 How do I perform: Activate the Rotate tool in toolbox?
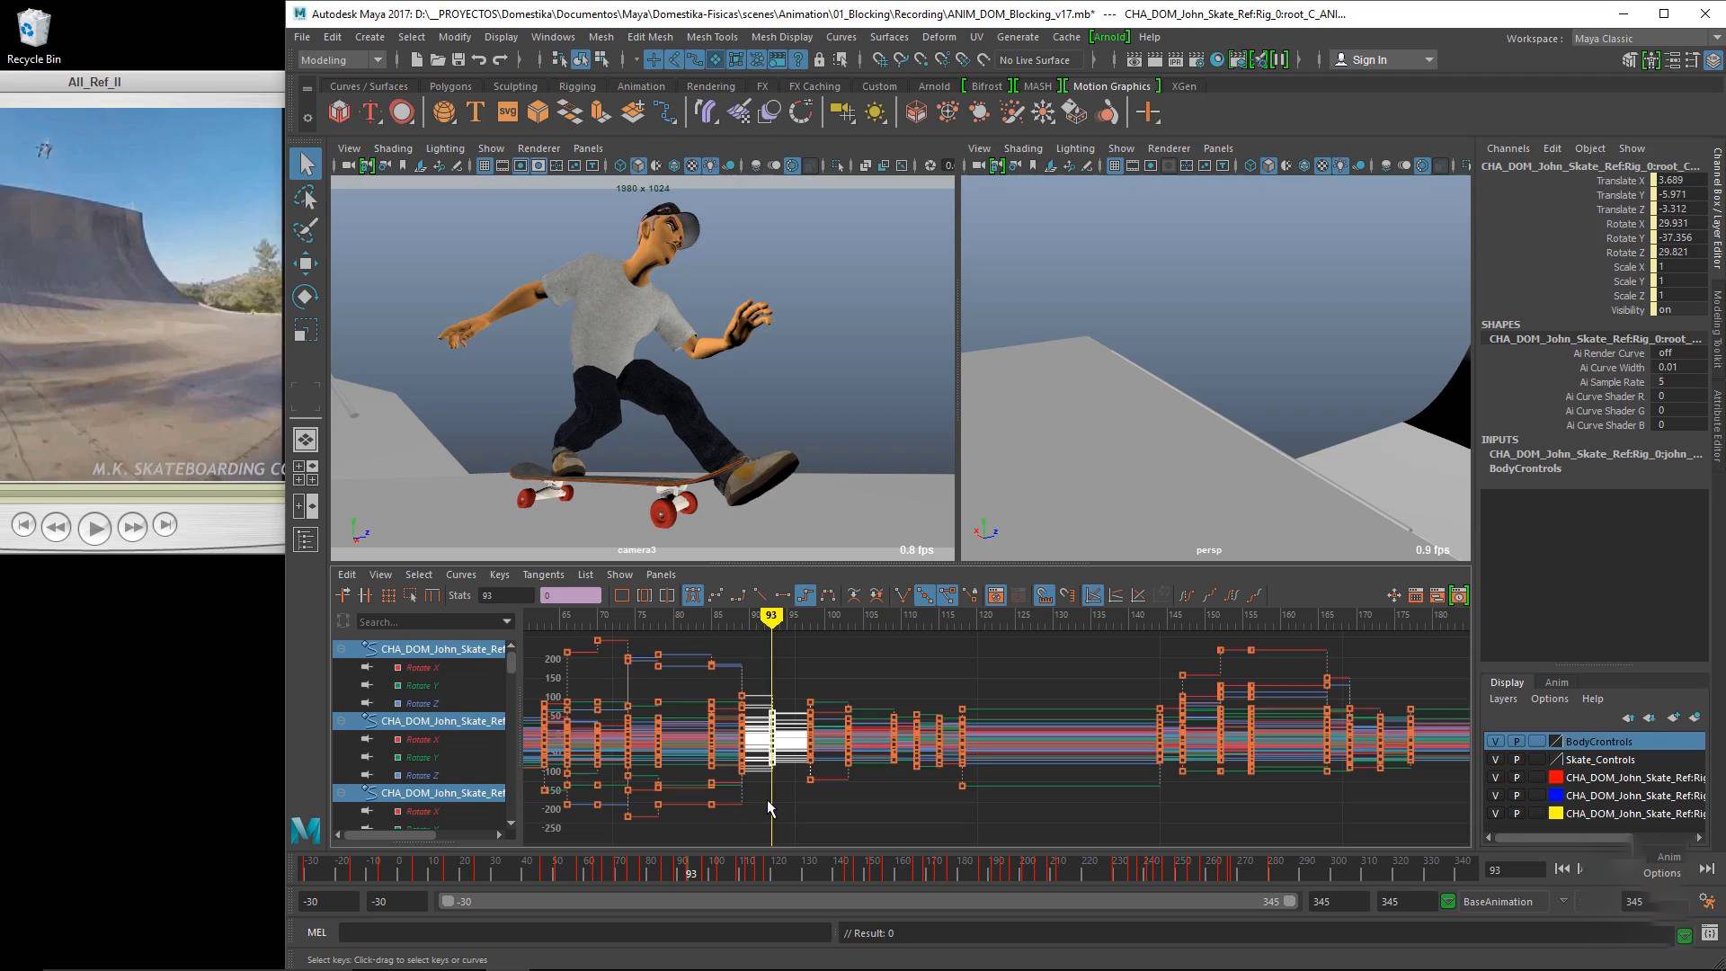click(x=306, y=297)
